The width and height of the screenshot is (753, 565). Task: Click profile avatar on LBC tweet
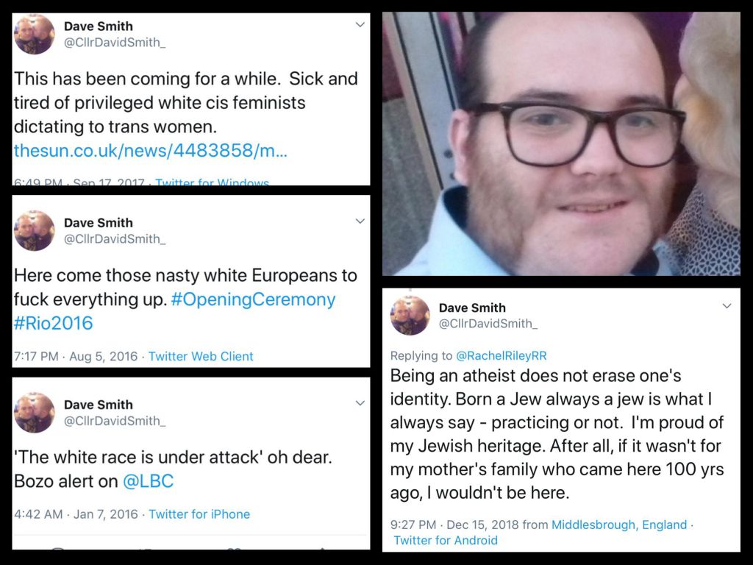tap(34, 413)
